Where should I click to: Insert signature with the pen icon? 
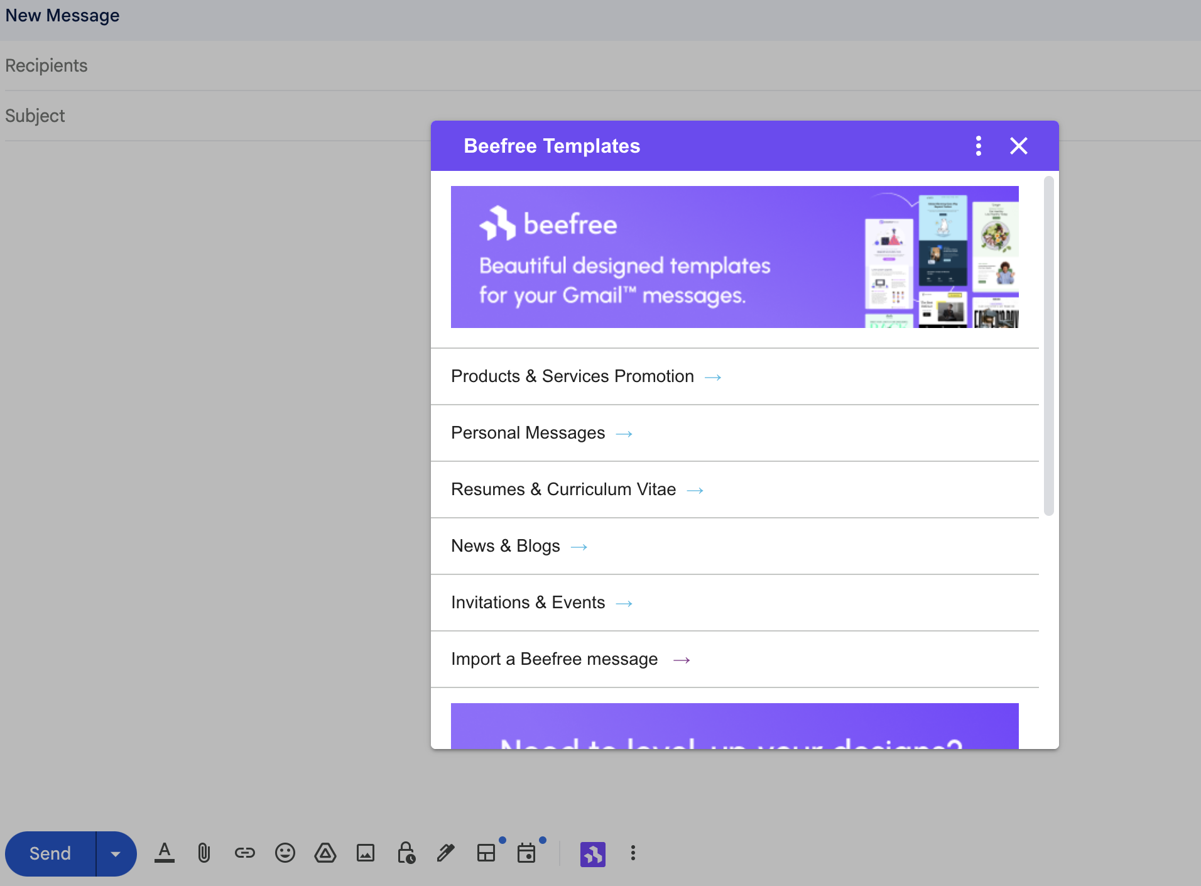pos(446,853)
